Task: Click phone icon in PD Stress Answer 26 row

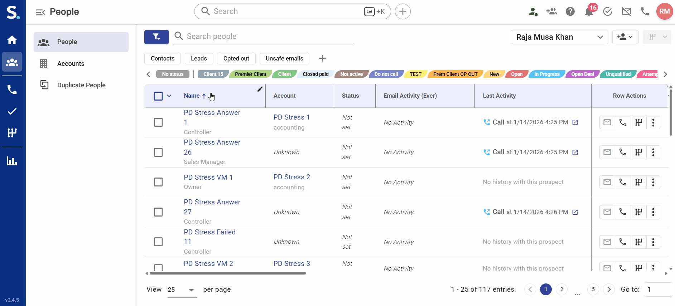Action: point(623,152)
